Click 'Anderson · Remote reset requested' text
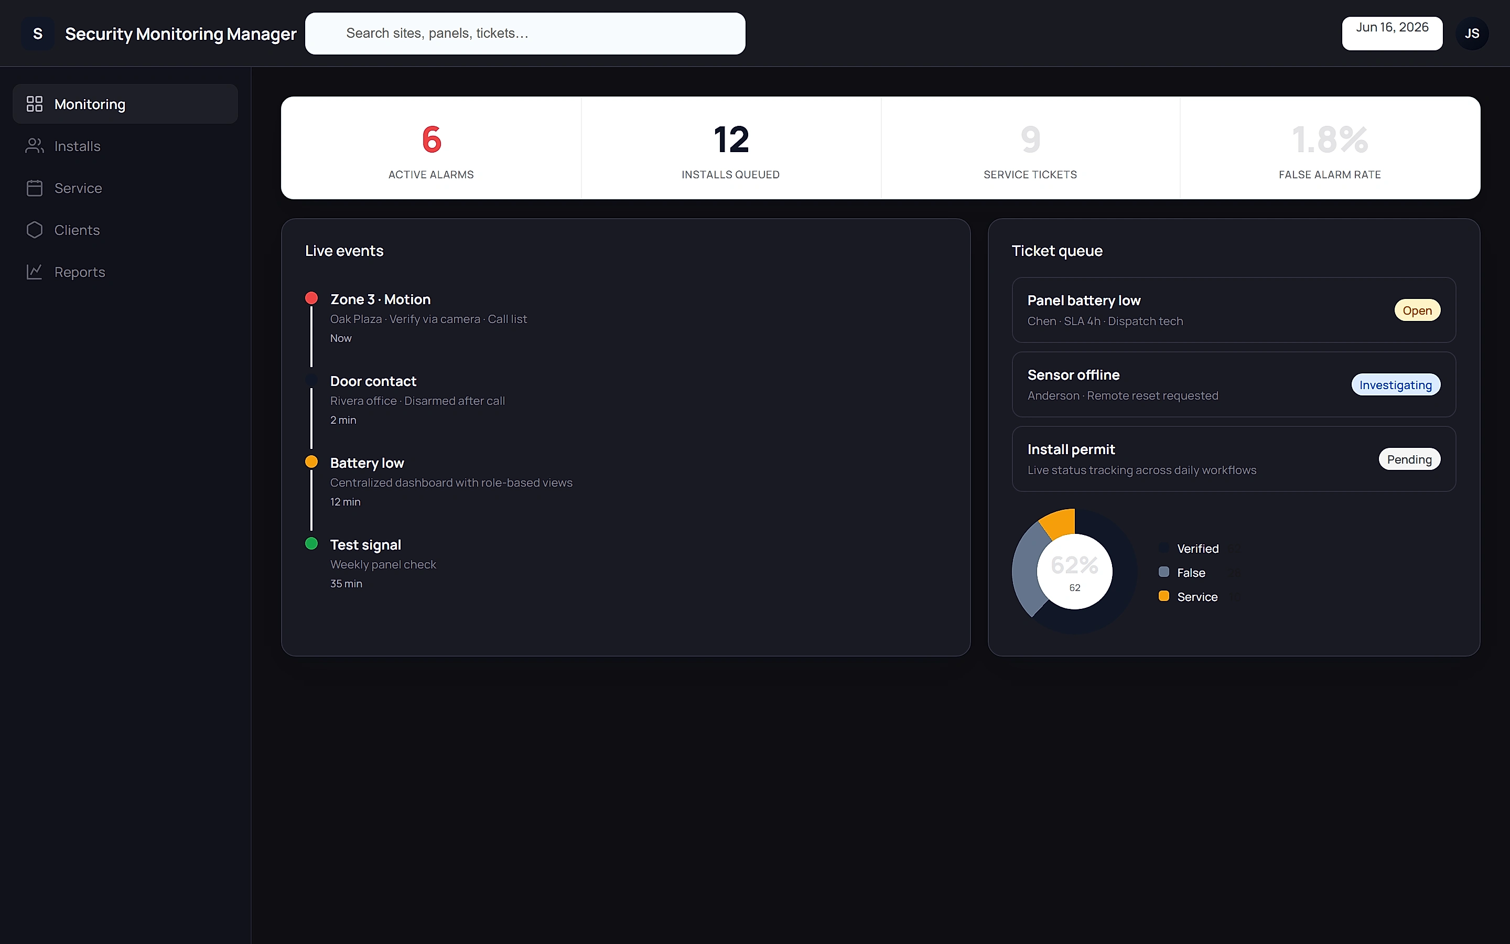1510x944 pixels. pos(1123,395)
